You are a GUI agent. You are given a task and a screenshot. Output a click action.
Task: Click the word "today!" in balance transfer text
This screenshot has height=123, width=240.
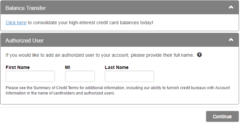coord(147,23)
